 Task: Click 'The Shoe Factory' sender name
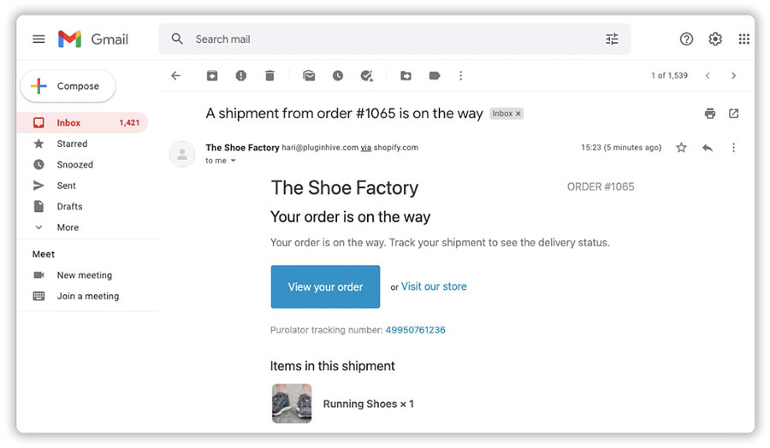242,147
